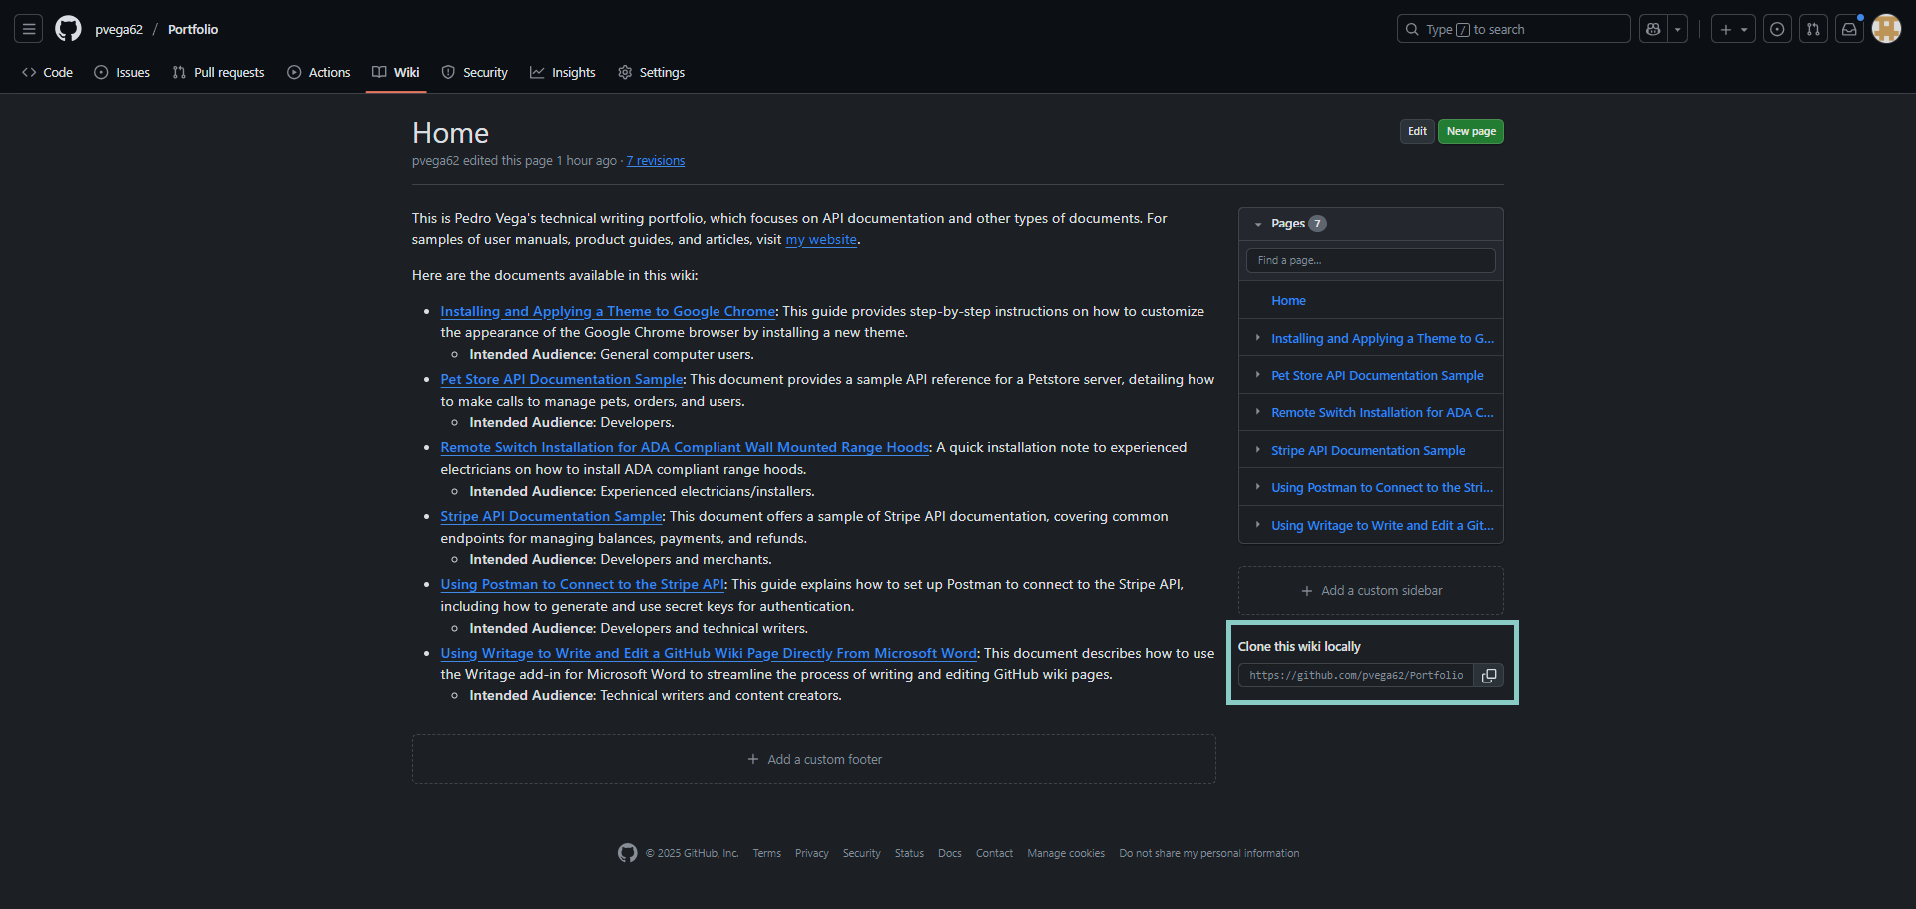
Task: Collapse the Pages panel
Action: click(x=1257, y=224)
